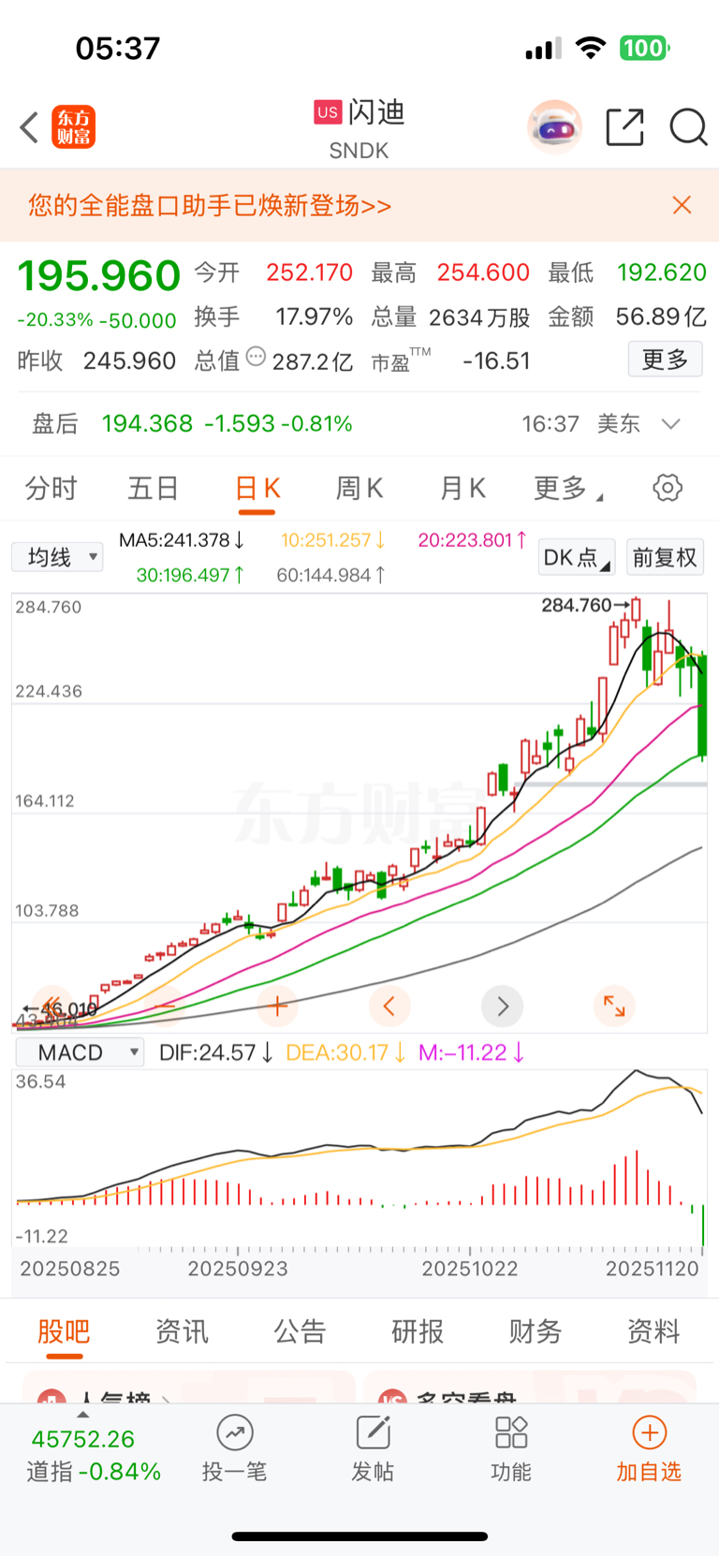Open the 资料 tab
Viewport: 719px width, 1557px height.
pos(653,1331)
